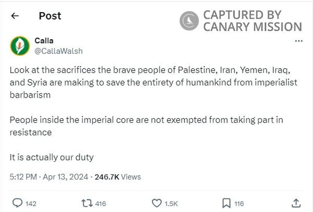Go back using the left arrow

point(15,16)
